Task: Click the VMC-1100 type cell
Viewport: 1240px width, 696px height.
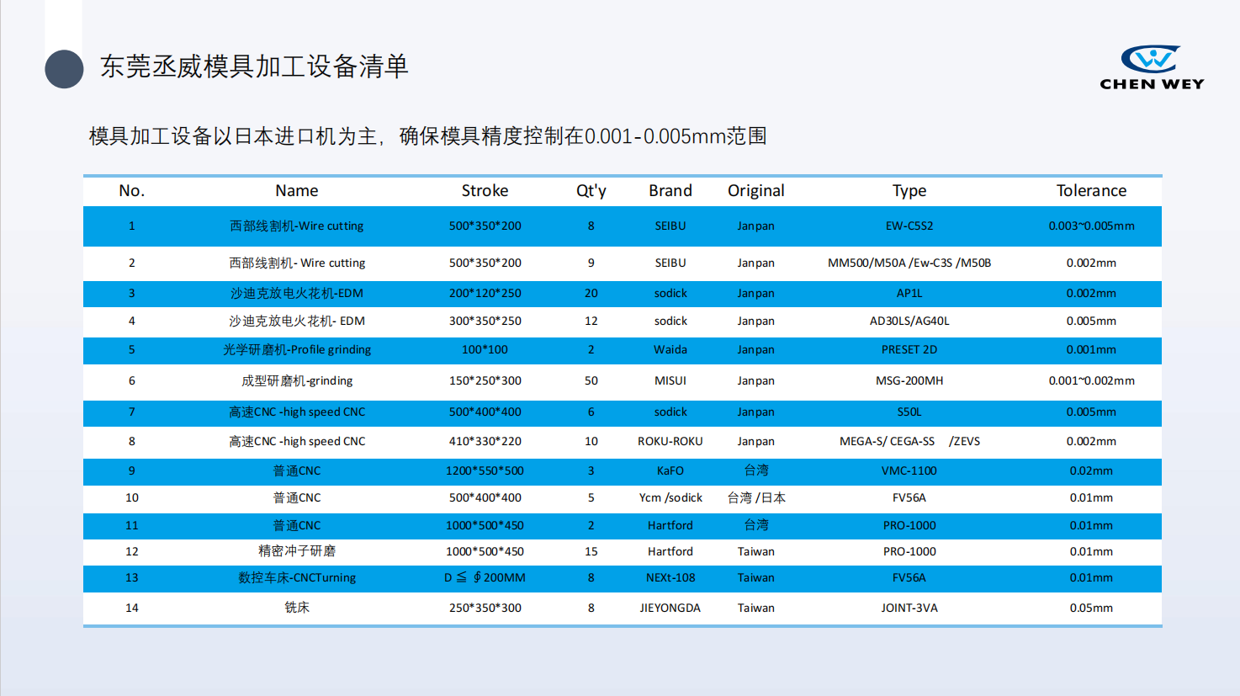Action: [x=909, y=471]
